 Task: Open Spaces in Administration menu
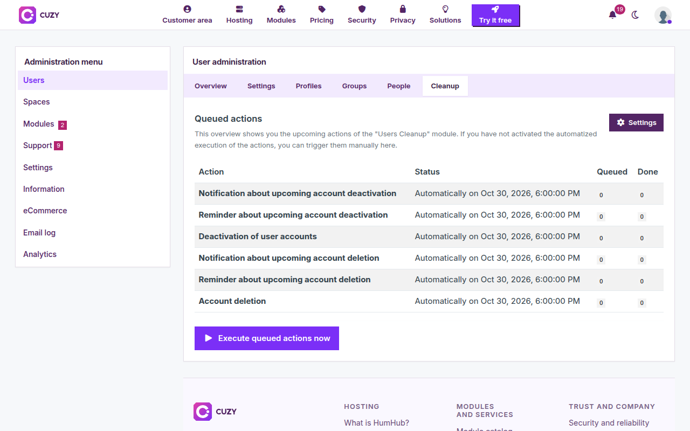click(93, 102)
